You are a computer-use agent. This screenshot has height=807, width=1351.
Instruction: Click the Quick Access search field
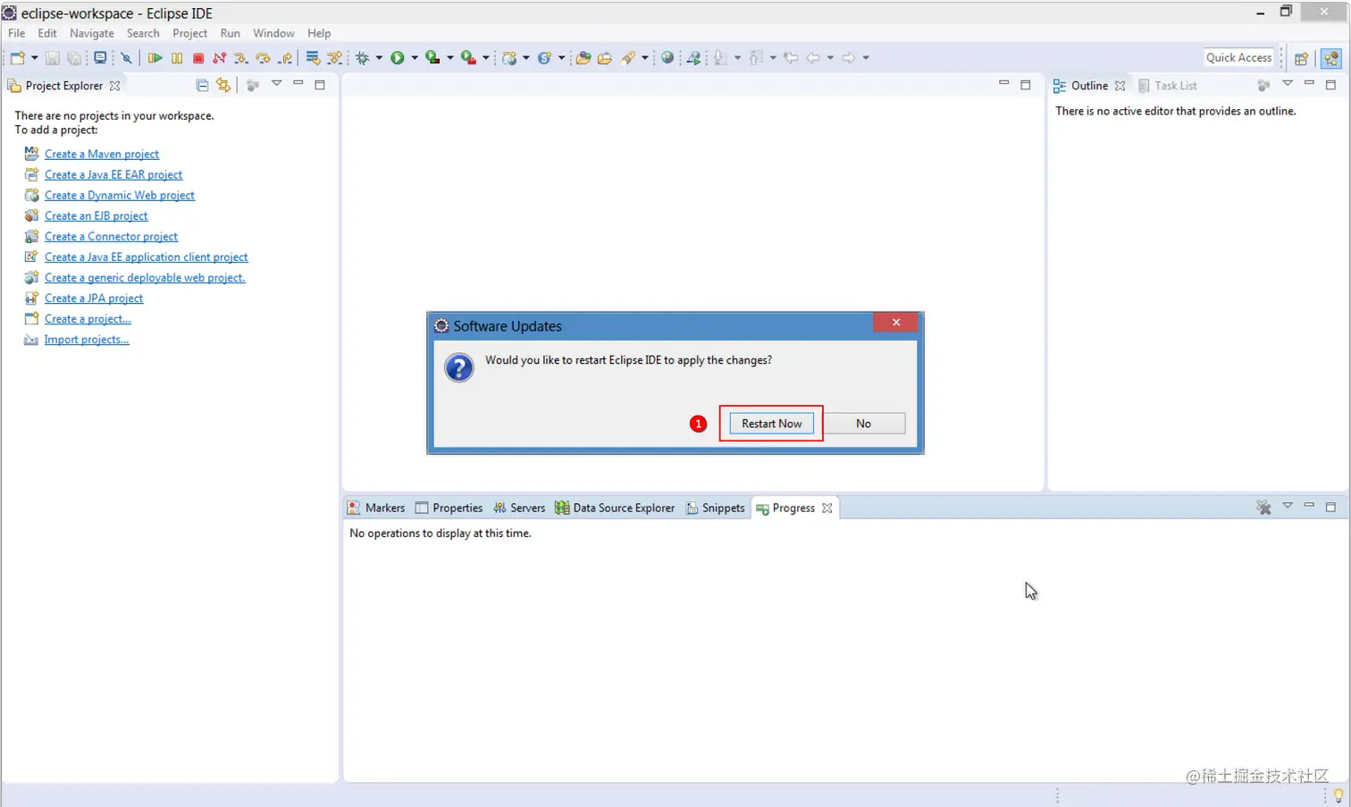coord(1238,58)
